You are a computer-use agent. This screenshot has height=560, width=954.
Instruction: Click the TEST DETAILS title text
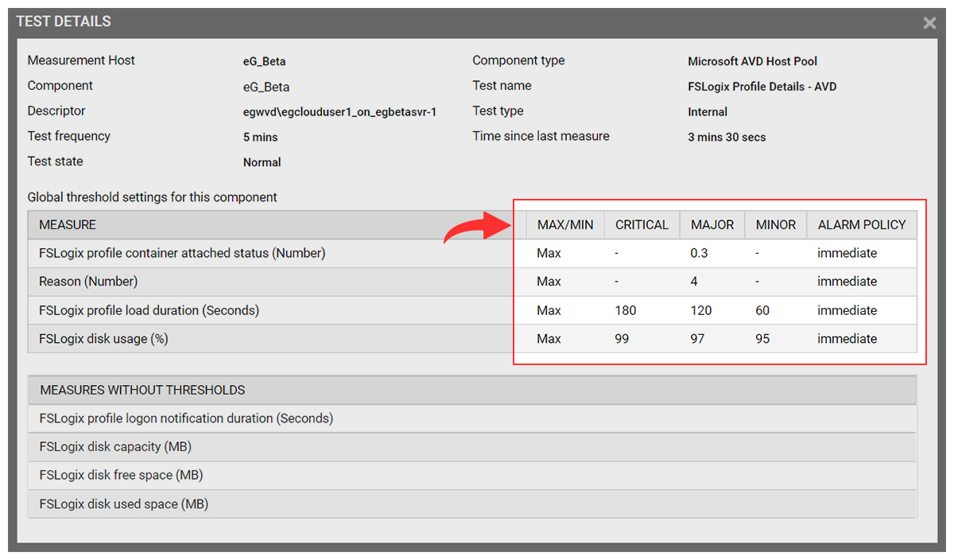pyautogui.click(x=64, y=21)
